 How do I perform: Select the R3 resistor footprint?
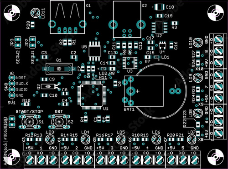click(x=175, y=23)
